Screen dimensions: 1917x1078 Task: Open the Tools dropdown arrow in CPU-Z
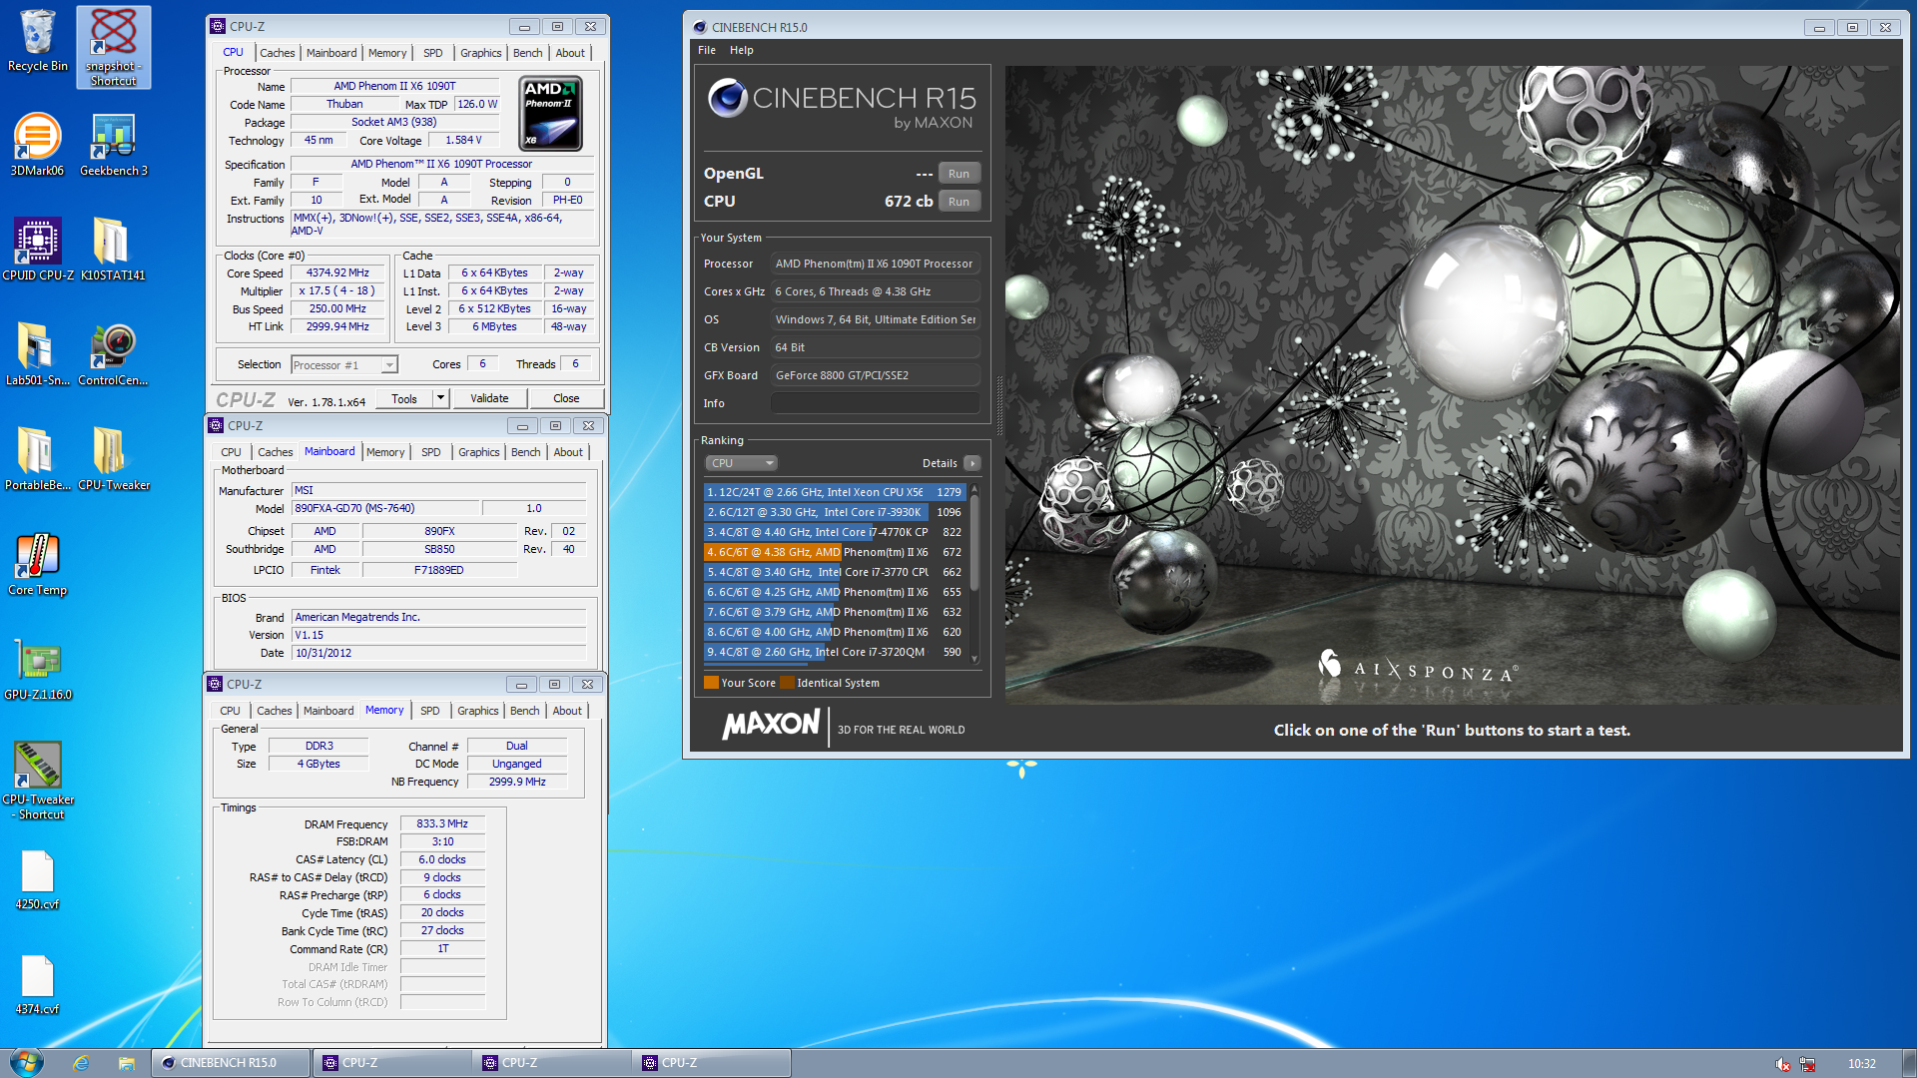(x=440, y=398)
